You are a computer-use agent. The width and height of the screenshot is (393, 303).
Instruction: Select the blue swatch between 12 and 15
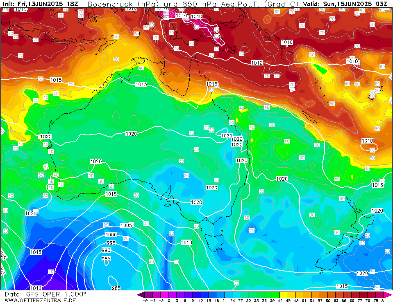click(x=204, y=295)
